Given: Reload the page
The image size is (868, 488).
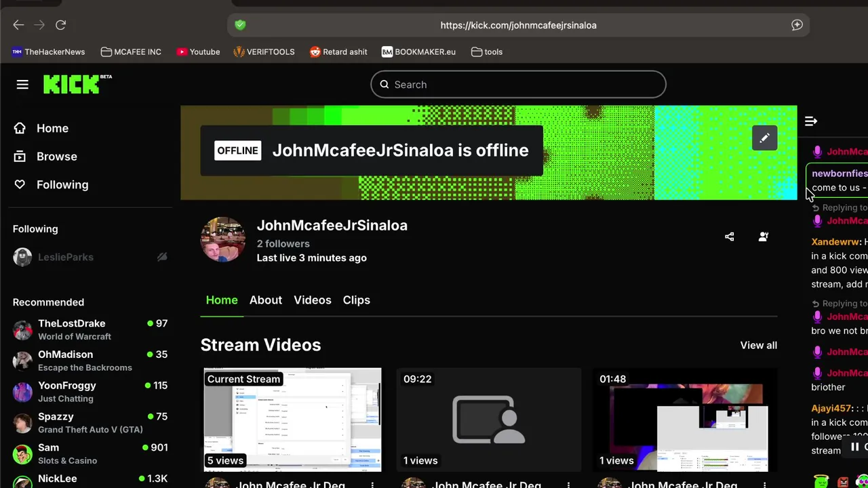Looking at the screenshot, I should click(x=60, y=25).
